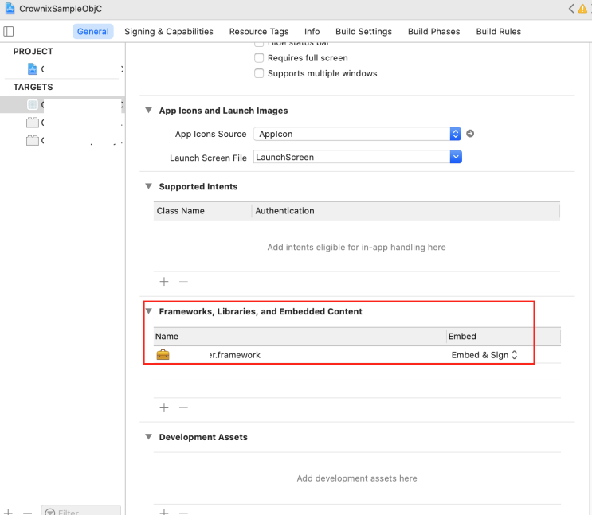Select the third target under TARGETS
592x515 pixels.
pos(62,140)
